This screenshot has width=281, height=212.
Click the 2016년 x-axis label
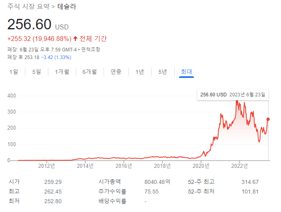(124, 166)
